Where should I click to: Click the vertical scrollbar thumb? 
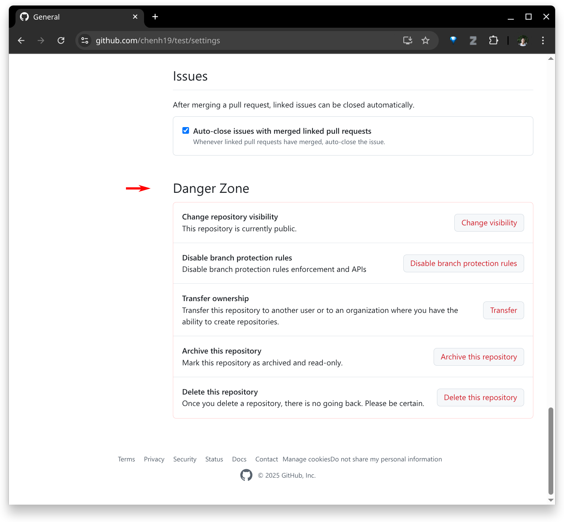551,451
